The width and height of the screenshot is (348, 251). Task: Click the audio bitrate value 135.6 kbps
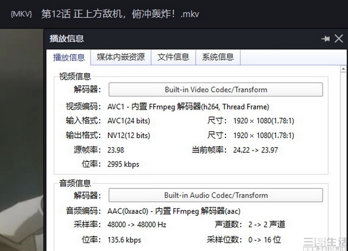tap(124, 240)
